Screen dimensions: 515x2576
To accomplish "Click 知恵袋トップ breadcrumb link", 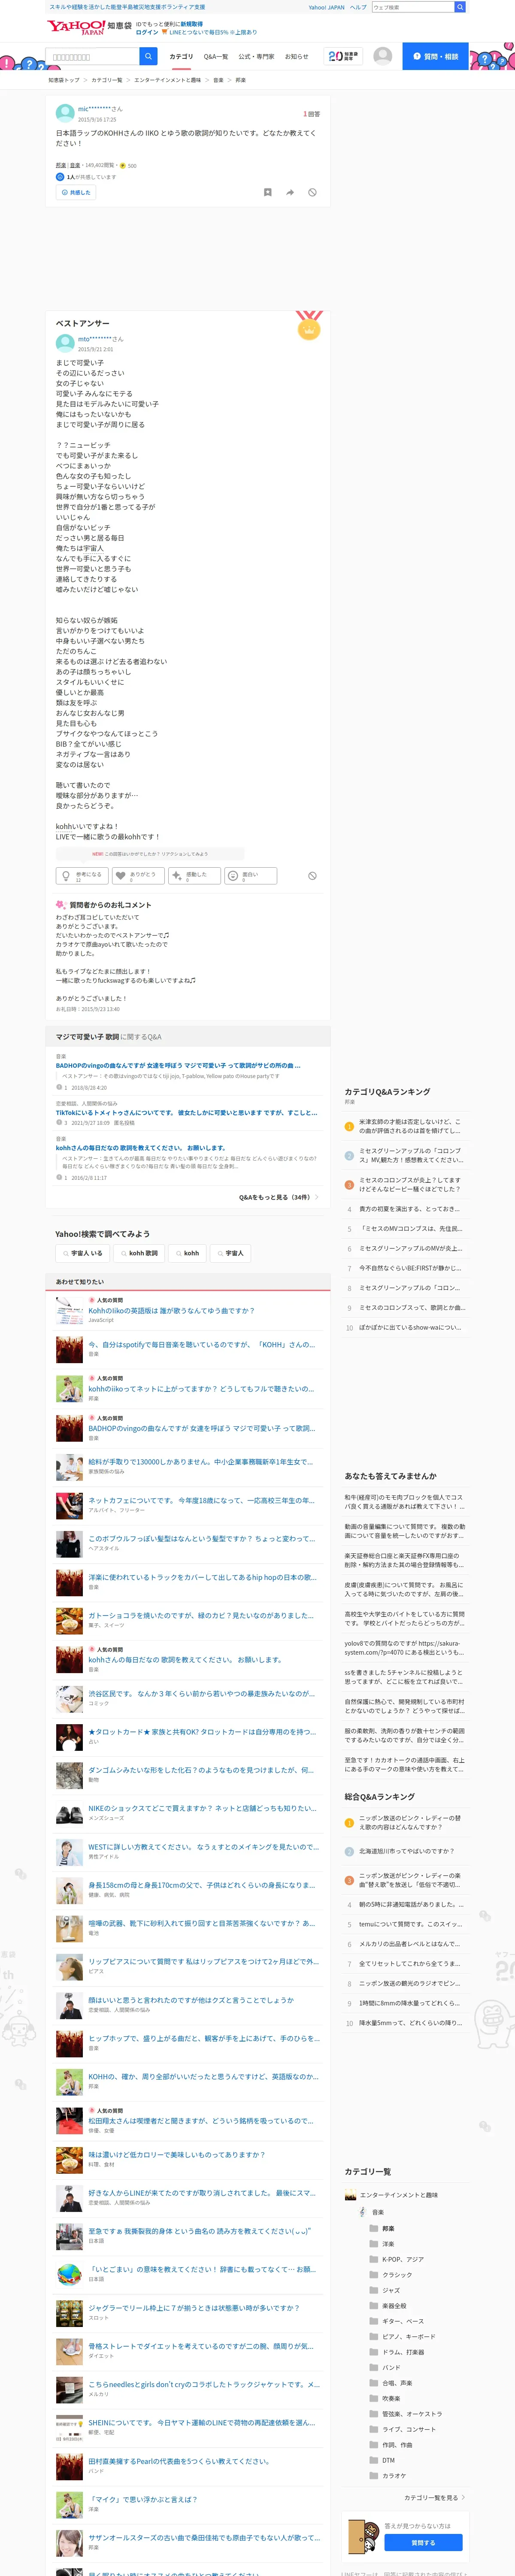I will tap(64, 80).
